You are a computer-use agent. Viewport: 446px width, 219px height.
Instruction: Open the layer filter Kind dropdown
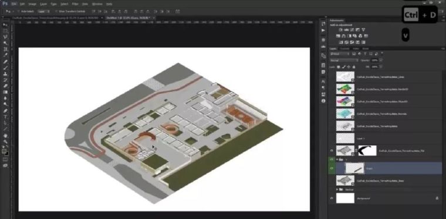click(x=340, y=54)
